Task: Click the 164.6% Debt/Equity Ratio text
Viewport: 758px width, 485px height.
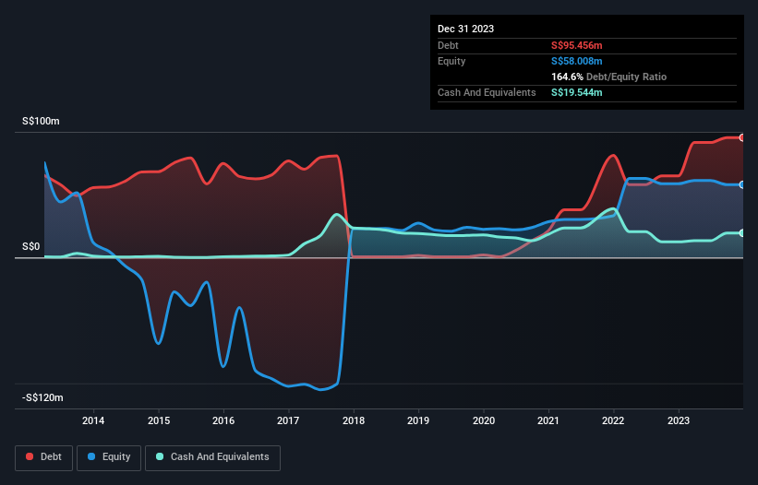Action: click(x=608, y=77)
